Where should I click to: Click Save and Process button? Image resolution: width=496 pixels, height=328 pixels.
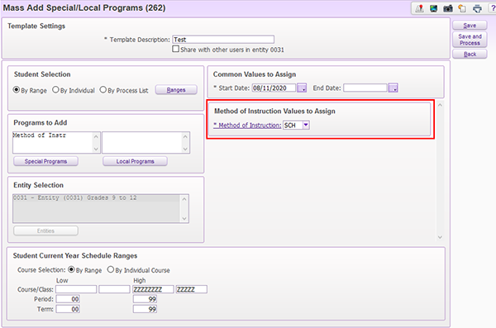pos(470,40)
